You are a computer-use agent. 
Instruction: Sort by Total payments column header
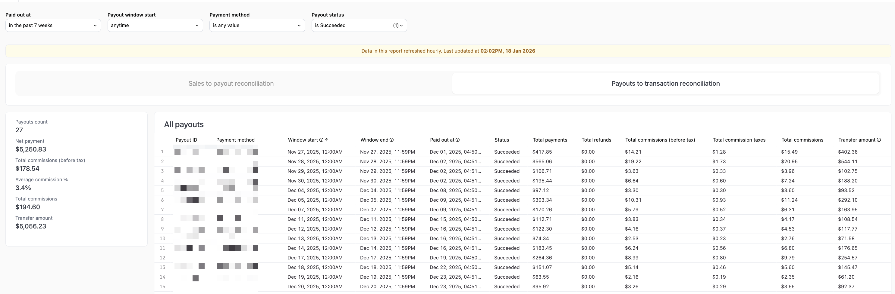[550, 140]
